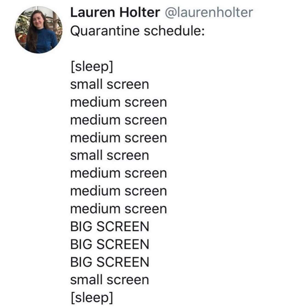Select the opening [sleep] line below the heading
This screenshot has height=308, width=296.
coord(92,67)
